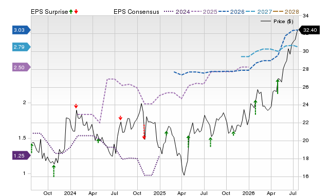
Task: Click the 1.5 EPS axis label
Action: coord(22,138)
